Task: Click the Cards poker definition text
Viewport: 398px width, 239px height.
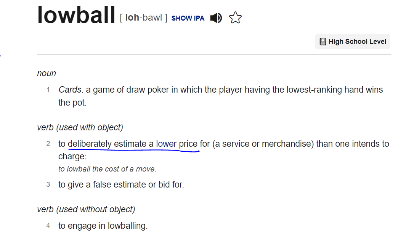Action: [x=221, y=96]
